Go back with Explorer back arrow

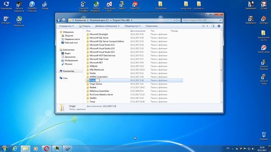pyautogui.click(x=59, y=20)
